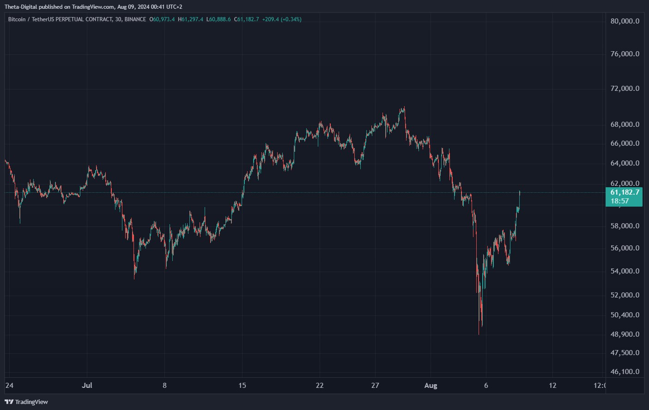
Task: Click the 58,000.0 price axis label
Action: point(625,226)
